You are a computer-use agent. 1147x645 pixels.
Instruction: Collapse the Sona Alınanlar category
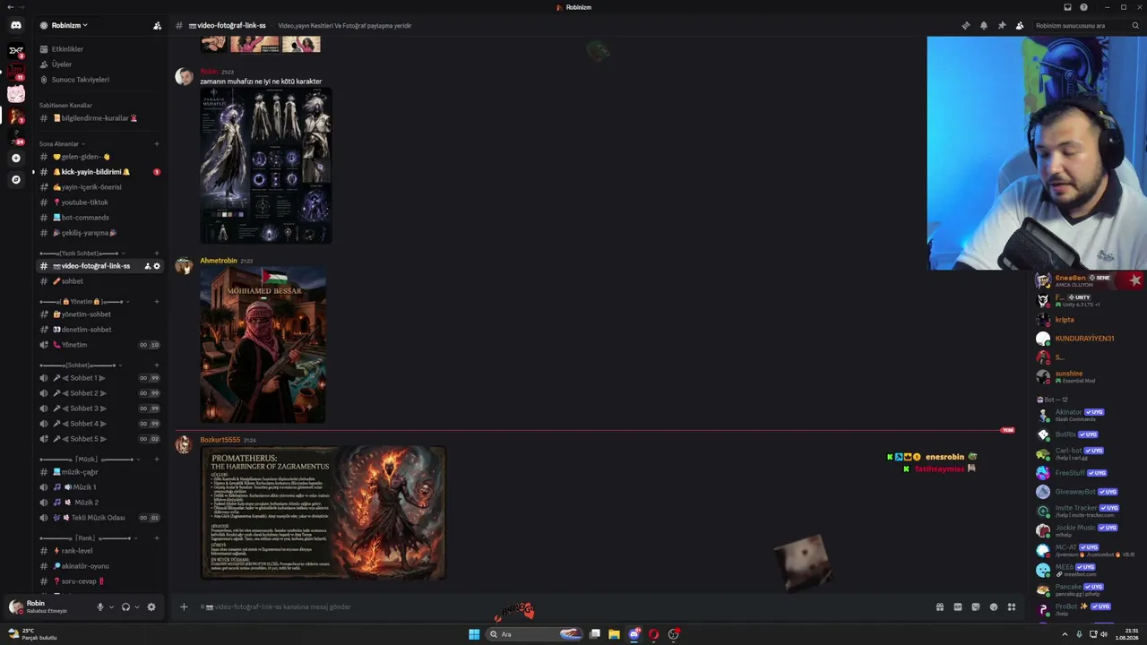pos(61,143)
